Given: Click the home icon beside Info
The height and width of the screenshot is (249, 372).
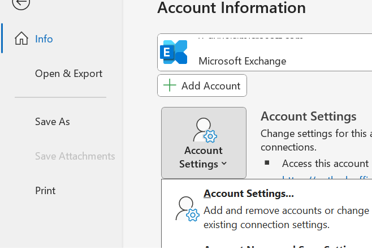Looking at the screenshot, I should click(21, 39).
